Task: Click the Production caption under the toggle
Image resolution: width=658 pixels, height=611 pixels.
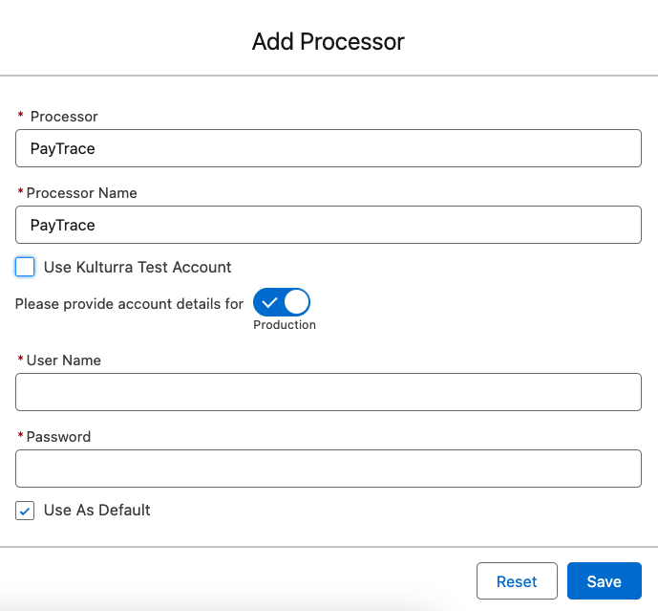Action: point(285,325)
